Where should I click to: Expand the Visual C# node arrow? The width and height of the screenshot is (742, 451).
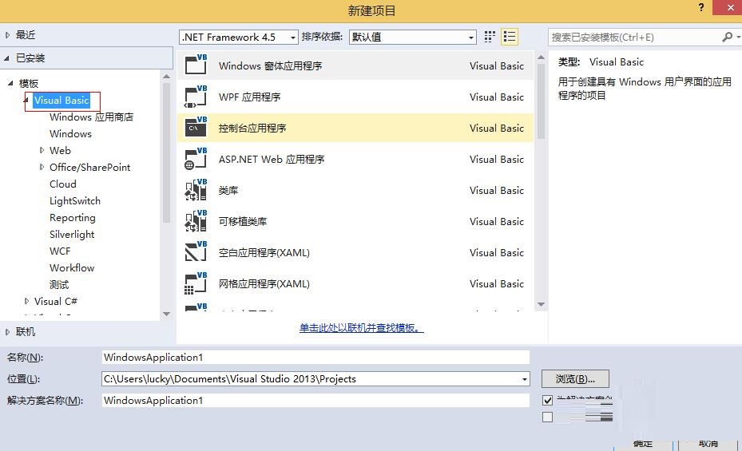[x=26, y=301]
